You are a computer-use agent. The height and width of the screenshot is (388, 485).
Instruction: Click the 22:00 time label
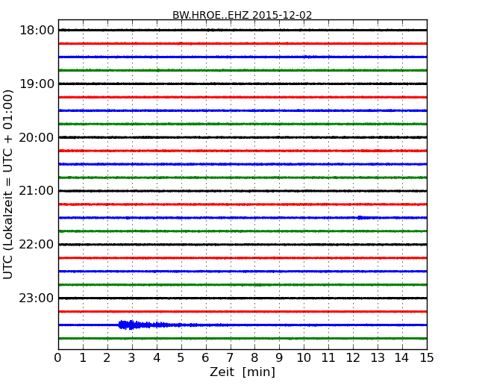point(37,245)
